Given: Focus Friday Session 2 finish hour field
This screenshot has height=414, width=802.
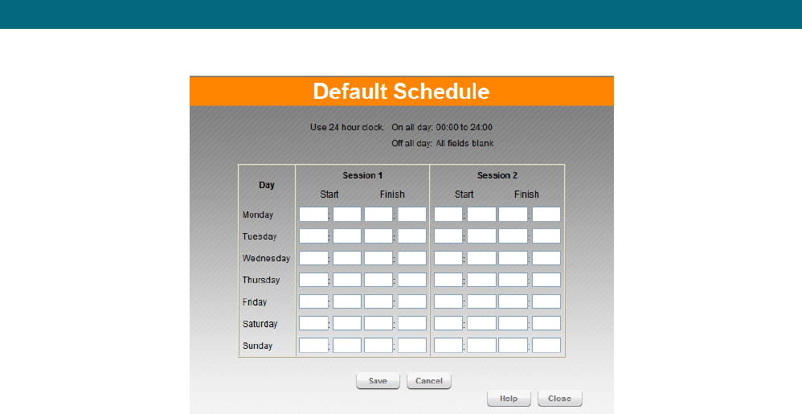Looking at the screenshot, I should [x=513, y=301].
